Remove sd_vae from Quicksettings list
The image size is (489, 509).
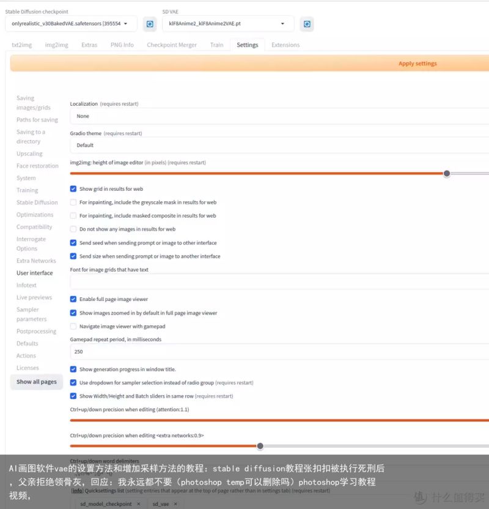click(x=175, y=504)
